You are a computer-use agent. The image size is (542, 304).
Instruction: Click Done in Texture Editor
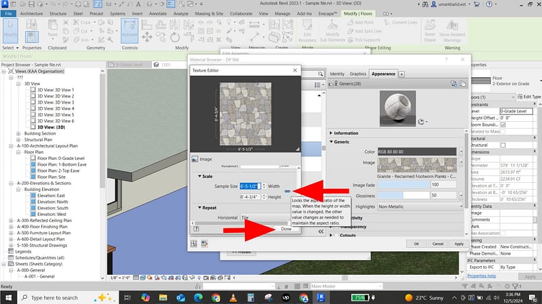[x=286, y=229]
